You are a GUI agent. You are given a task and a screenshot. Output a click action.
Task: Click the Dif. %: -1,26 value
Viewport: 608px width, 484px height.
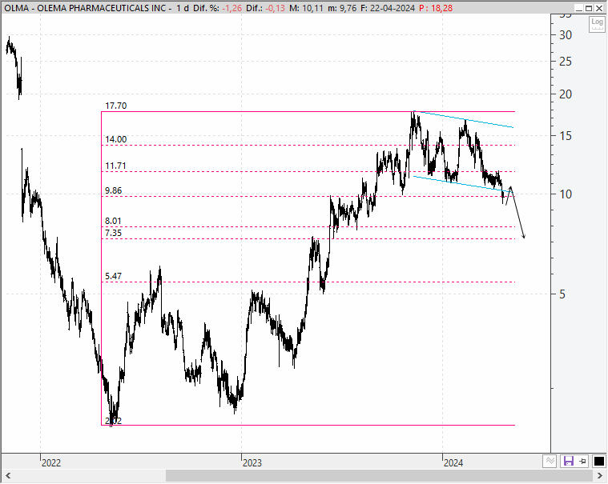click(217, 8)
